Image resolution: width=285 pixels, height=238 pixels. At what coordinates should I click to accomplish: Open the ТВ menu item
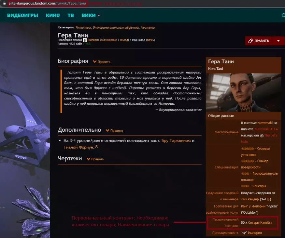coord(71,15)
